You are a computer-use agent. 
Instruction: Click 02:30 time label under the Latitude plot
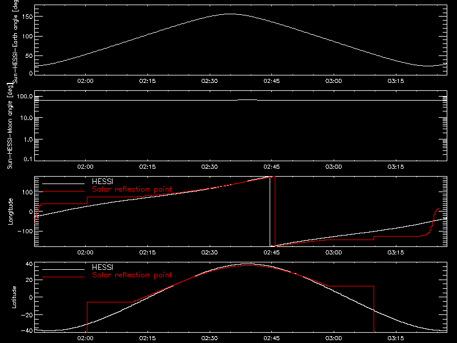coord(210,338)
